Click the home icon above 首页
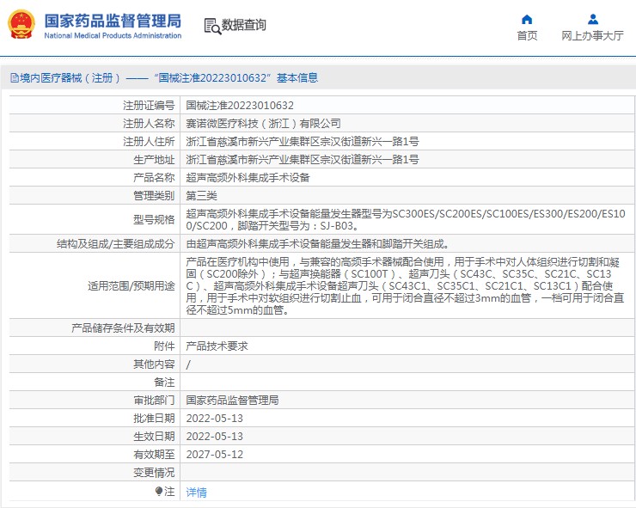 click(x=527, y=19)
